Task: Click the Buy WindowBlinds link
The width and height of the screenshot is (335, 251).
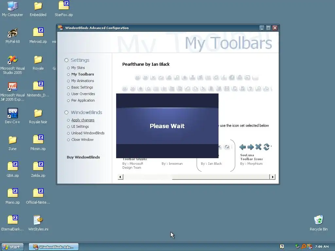Action: tap(83, 157)
